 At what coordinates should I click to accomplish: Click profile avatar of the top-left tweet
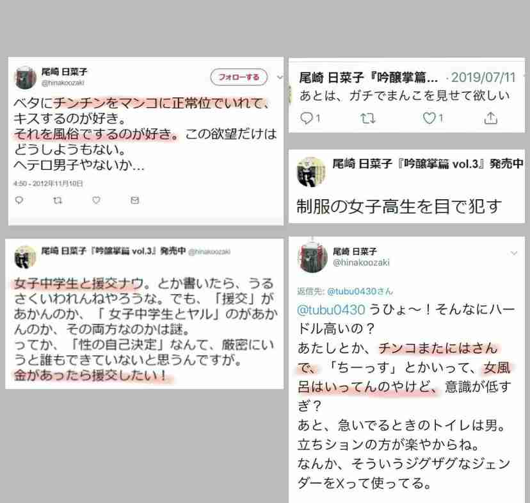pos(25,78)
